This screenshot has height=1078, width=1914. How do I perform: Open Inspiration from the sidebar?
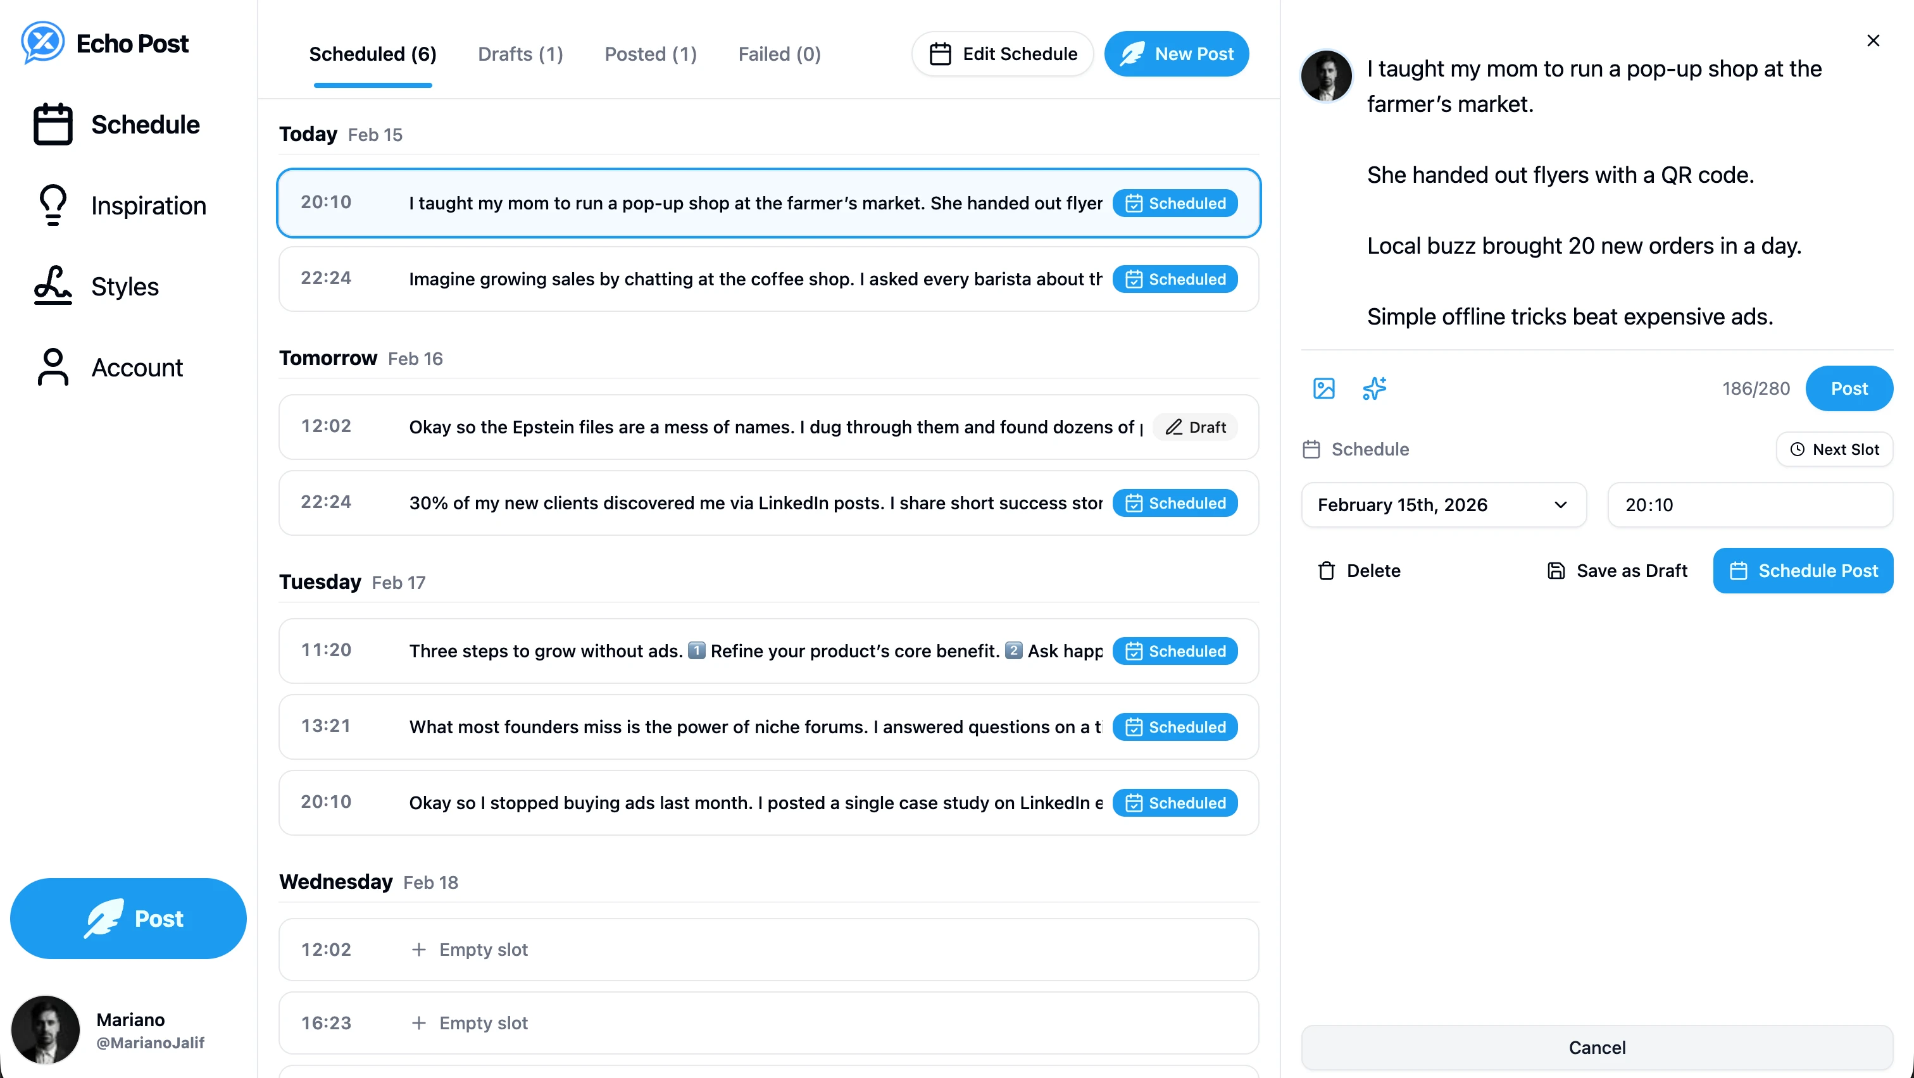tap(120, 206)
